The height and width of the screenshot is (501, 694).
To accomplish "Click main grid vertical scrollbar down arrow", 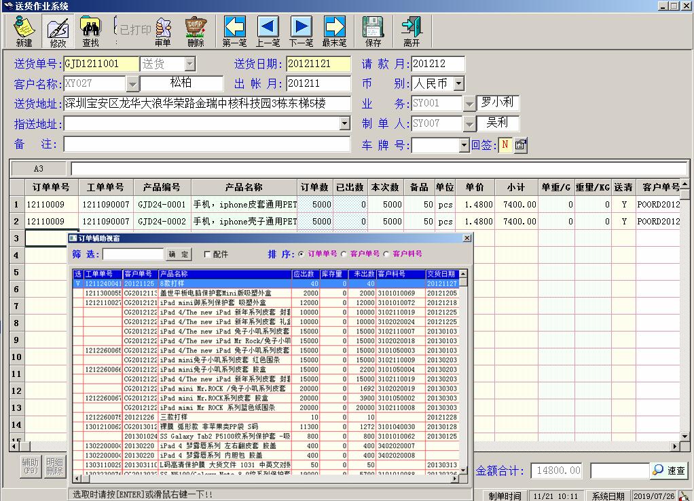I will [684, 437].
